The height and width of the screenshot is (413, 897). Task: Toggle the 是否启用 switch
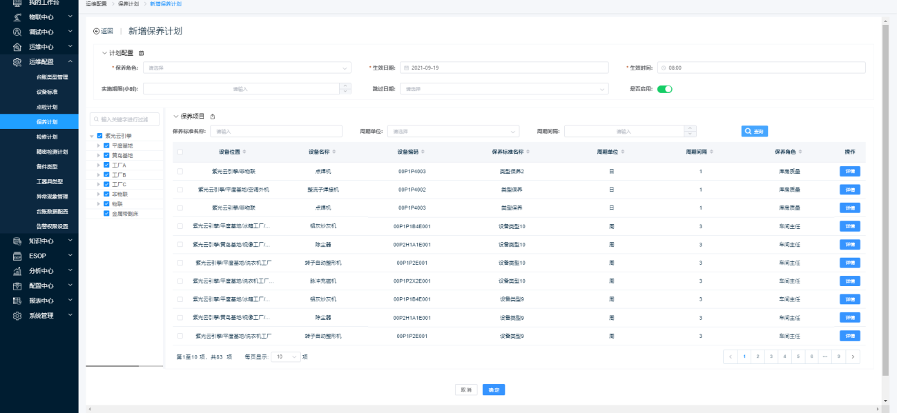[x=664, y=88]
